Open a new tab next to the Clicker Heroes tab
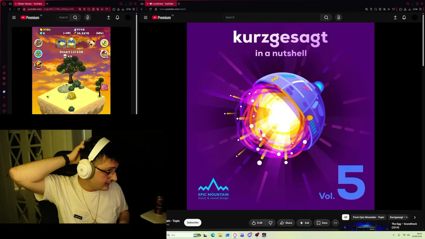This screenshot has height=239, width=425. pos(47,4)
